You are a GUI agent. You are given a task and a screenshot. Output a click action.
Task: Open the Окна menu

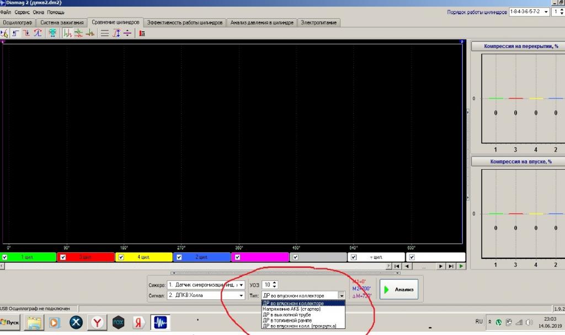(38, 12)
